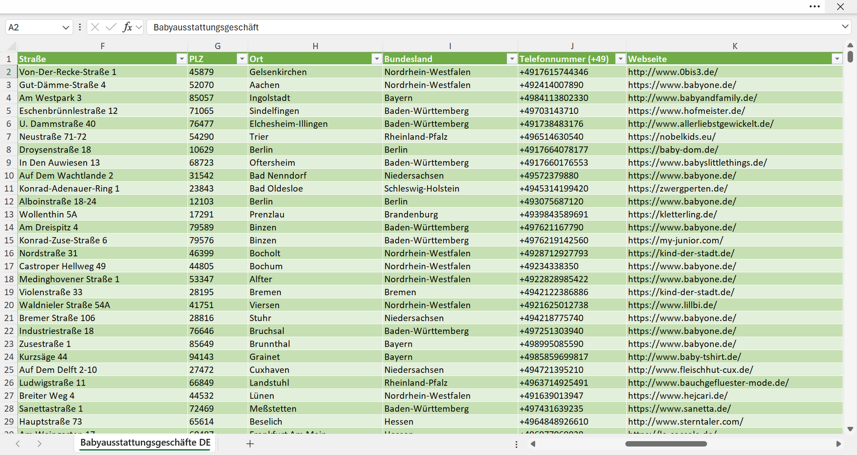The image size is (857, 455).
Task: Open the PLZ column filter dropdown
Action: [x=242, y=59]
